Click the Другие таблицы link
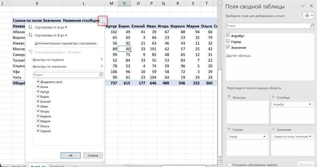 (239, 56)
